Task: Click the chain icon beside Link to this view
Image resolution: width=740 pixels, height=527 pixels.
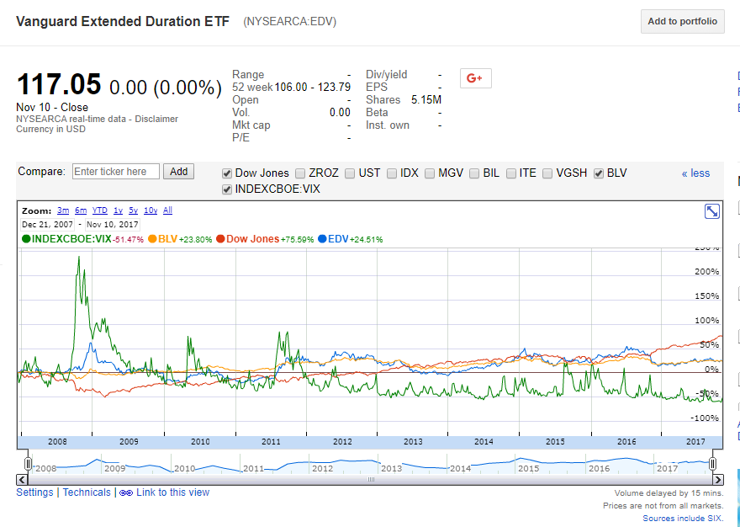Action: point(126,493)
